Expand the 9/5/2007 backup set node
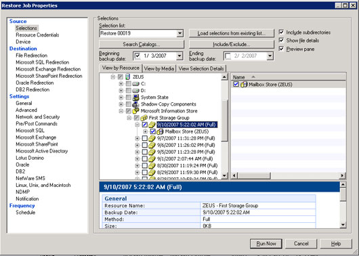Viewport: 359px width, 256px height. (137, 152)
